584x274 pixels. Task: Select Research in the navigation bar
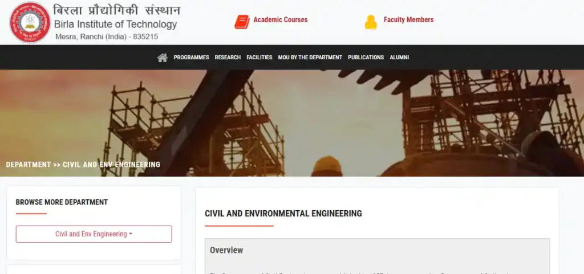tap(228, 58)
